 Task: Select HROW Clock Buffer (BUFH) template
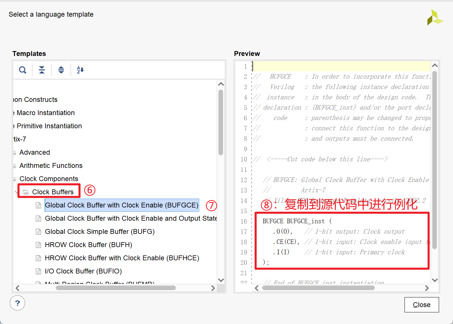(89, 245)
